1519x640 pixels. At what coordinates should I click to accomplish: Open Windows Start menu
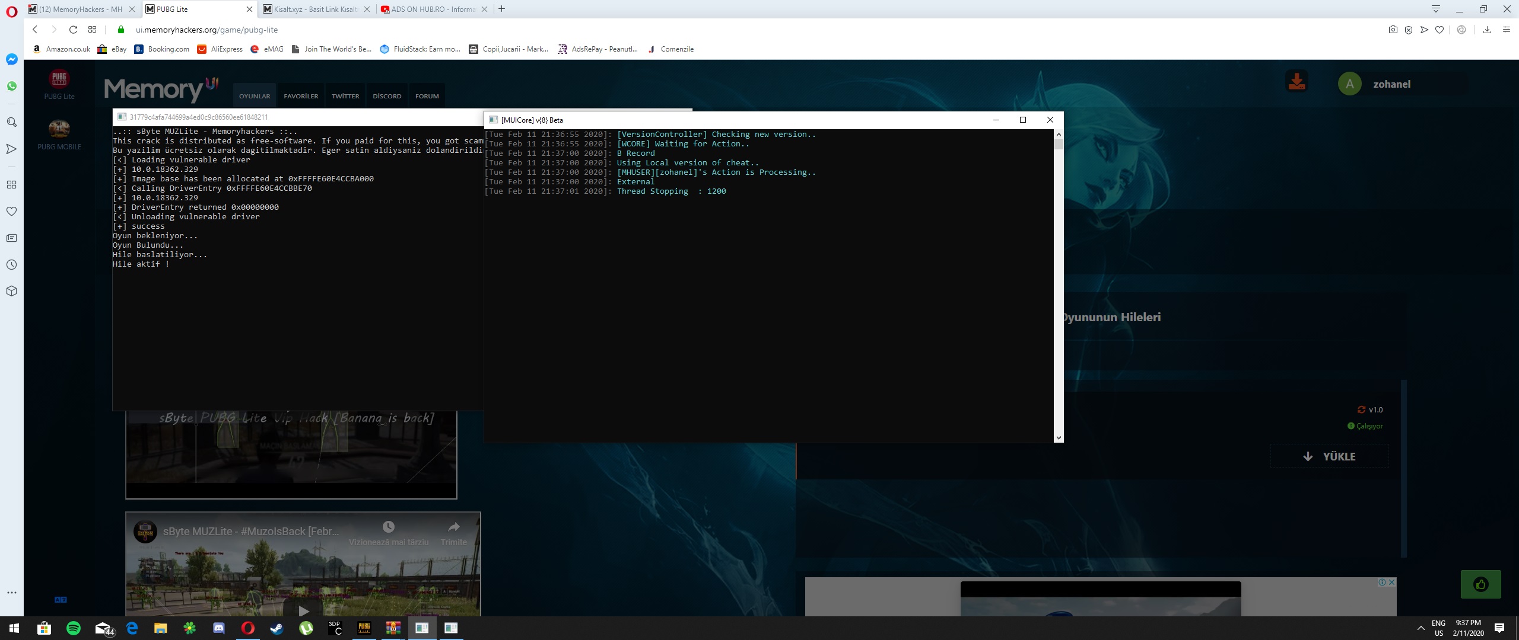click(x=14, y=628)
